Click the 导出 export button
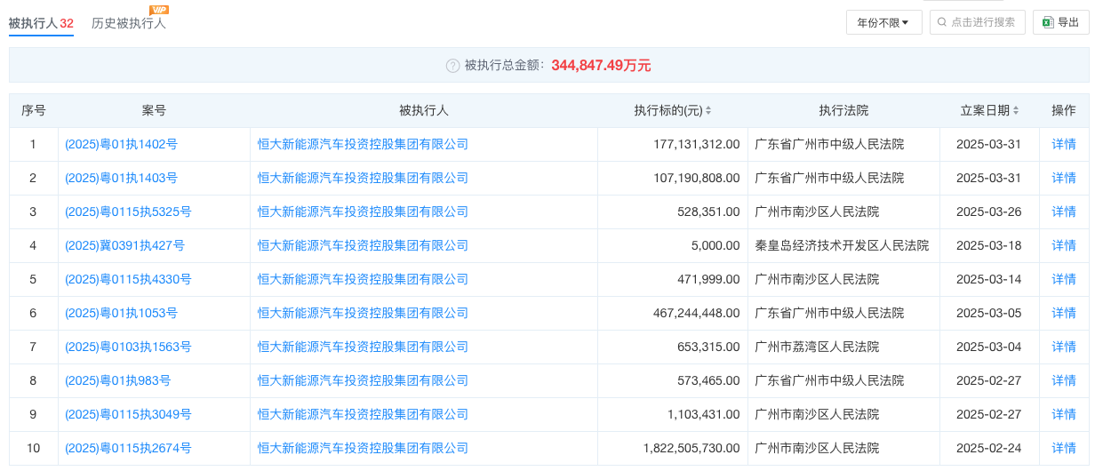This screenshot has width=1095, height=471. [1060, 23]
